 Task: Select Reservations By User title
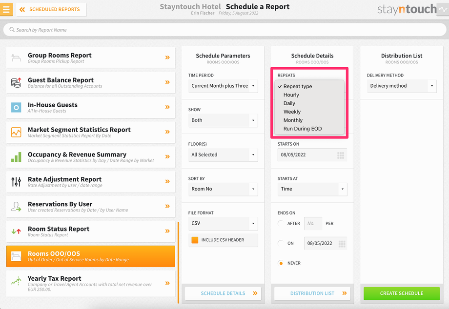pos(60,204)
